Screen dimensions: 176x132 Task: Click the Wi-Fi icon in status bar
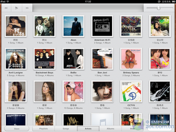click(x=8, y=1)
